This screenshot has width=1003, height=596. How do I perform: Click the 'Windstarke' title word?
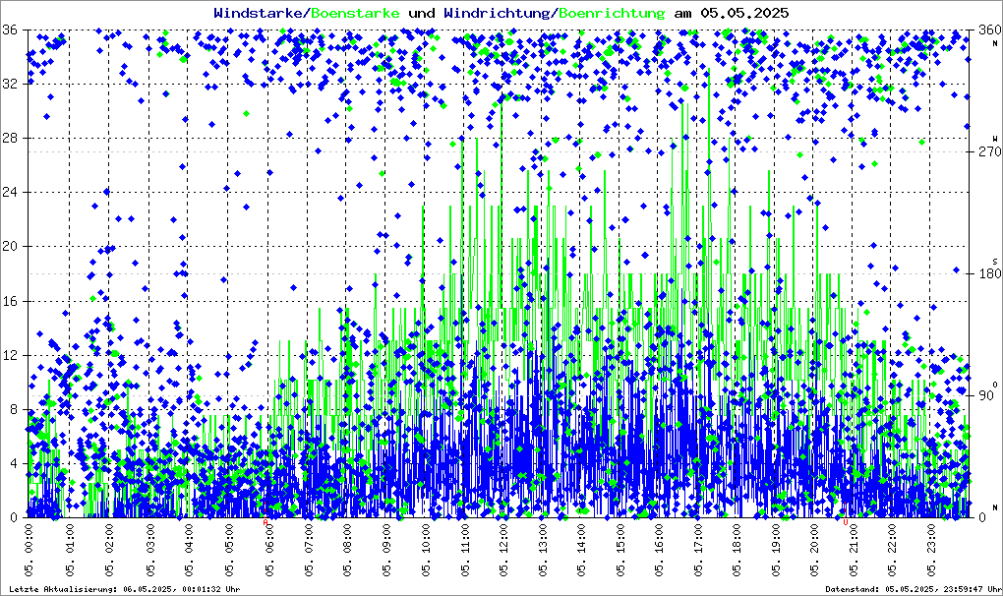(x=261, y=13)
